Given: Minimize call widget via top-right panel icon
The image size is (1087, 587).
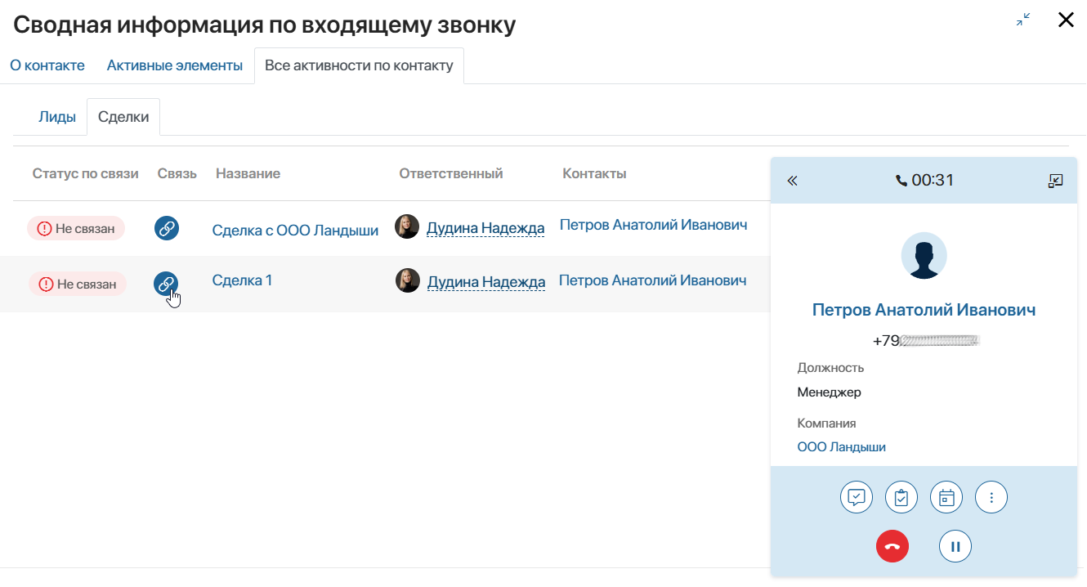Looking at the screenshot, I should [1055, 181].
